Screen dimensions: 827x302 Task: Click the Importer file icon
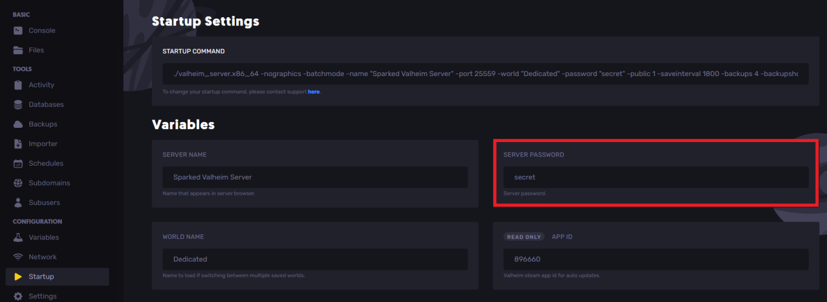click(x=18, y=144)
